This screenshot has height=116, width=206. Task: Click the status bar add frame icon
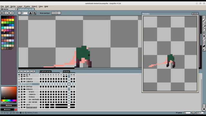[x=193, y=113]
